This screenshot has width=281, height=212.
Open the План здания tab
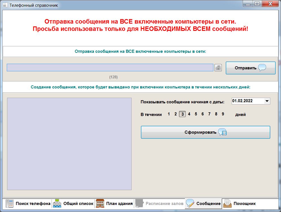point(114,203)
